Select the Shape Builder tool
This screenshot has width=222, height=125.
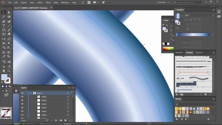click(x=4, y=48)
